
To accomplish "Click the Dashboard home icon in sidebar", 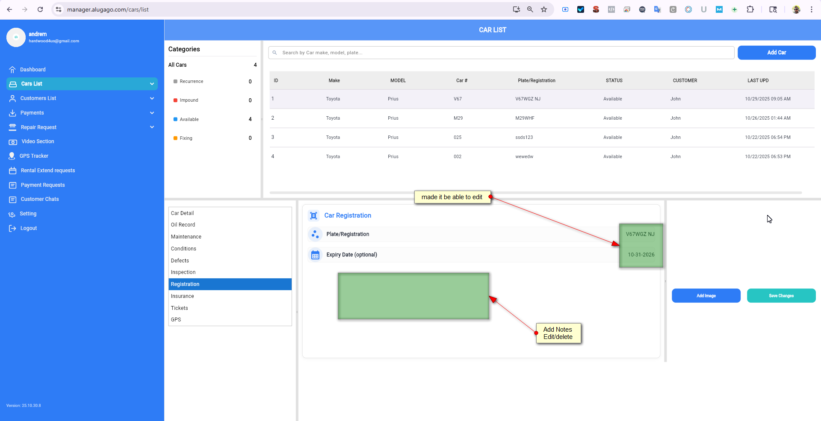I will pos(12,70).
